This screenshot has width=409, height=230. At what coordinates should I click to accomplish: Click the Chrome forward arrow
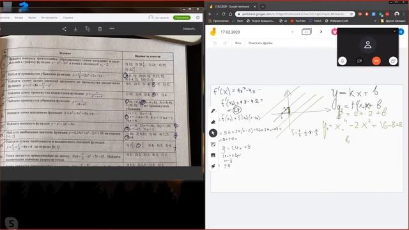pyautogui.click(x=217, y=14)
